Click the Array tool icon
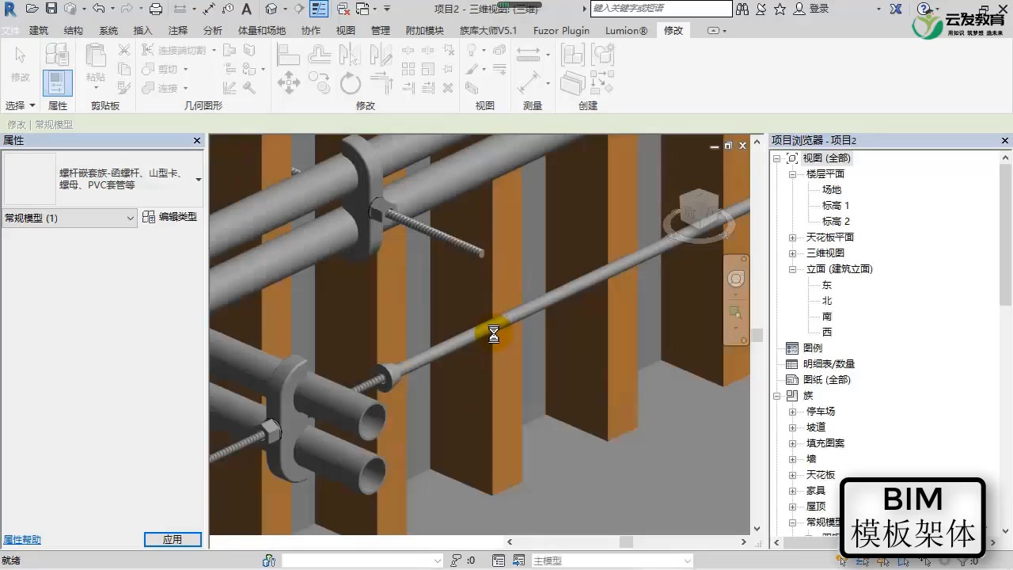The width and height of the screenshot is (1013, 570). 408,69
